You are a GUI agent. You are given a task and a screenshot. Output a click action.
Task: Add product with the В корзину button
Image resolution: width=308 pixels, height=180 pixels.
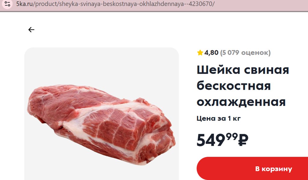coord(252,169)
